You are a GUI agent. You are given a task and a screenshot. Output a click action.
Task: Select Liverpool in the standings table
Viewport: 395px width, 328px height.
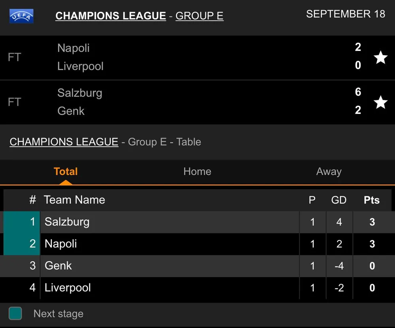click(68, 288)
